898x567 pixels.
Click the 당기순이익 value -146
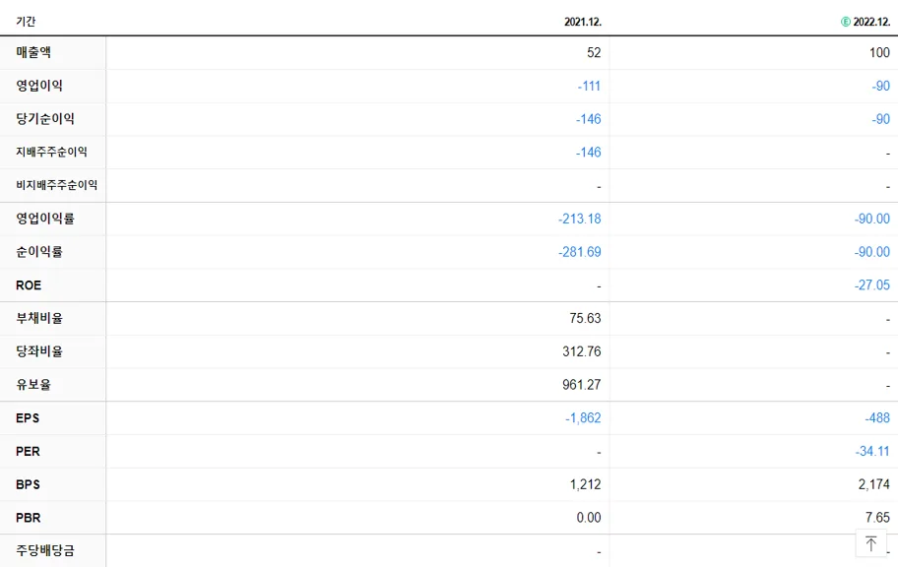coord(589,119)
